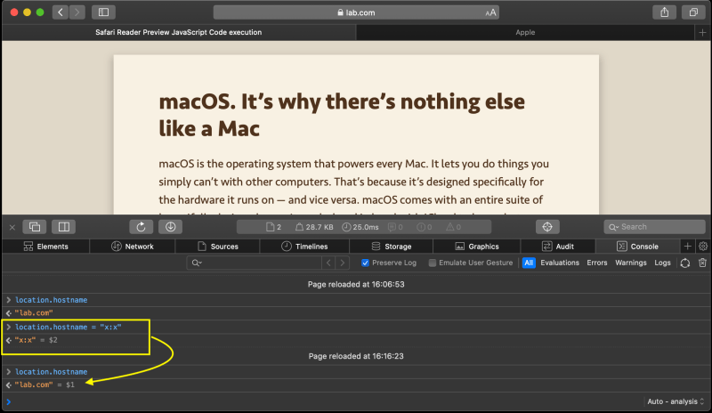Dock the inspector to the side
This screenshot has width=712, height=413.
63,227
